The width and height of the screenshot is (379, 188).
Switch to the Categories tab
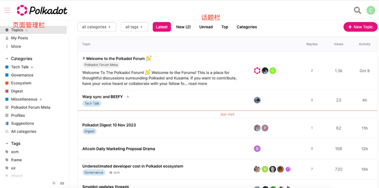(x=247, y=27)
